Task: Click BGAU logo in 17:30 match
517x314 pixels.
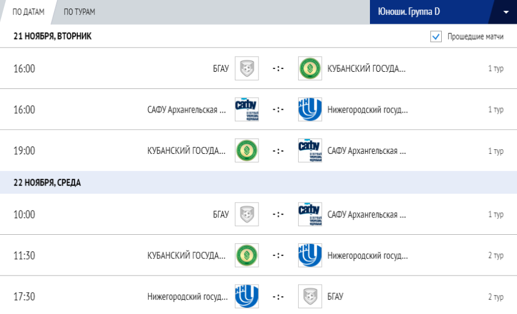Action: [310, 296]
